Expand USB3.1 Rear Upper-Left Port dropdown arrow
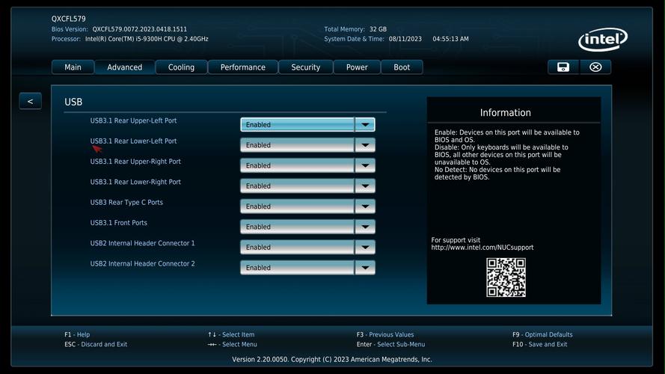The width and height of the screenshot is (665, 374). [x=365, y=125]
